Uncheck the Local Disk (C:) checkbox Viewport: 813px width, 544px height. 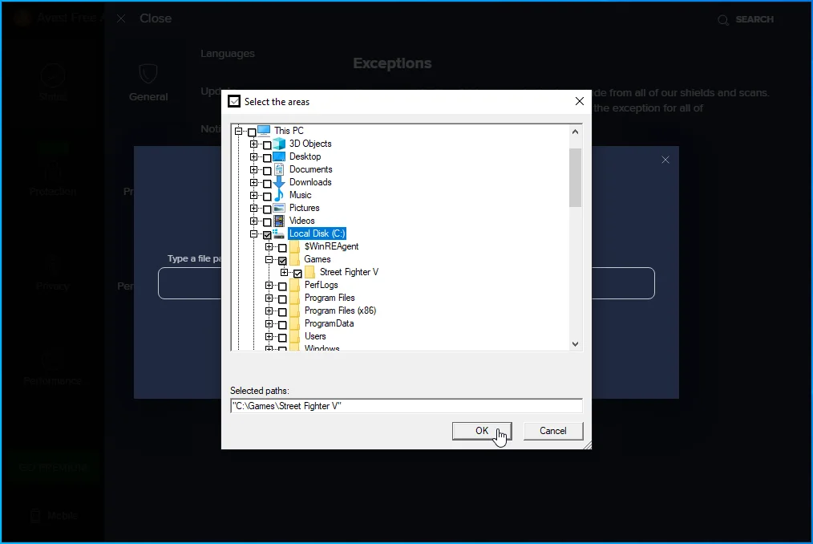pos(267,234)
